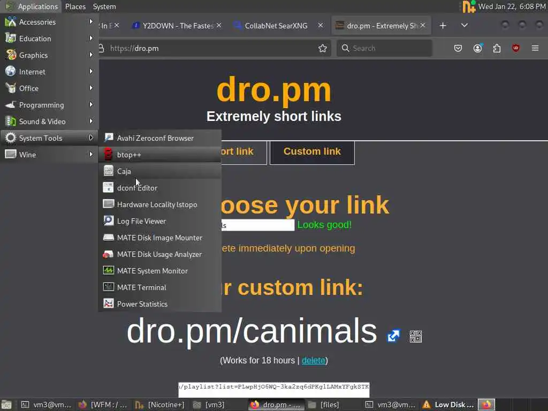Close the Y2DOWN browser tab
The height and width of the screenshot is (411, 548).
pos(219,26)
